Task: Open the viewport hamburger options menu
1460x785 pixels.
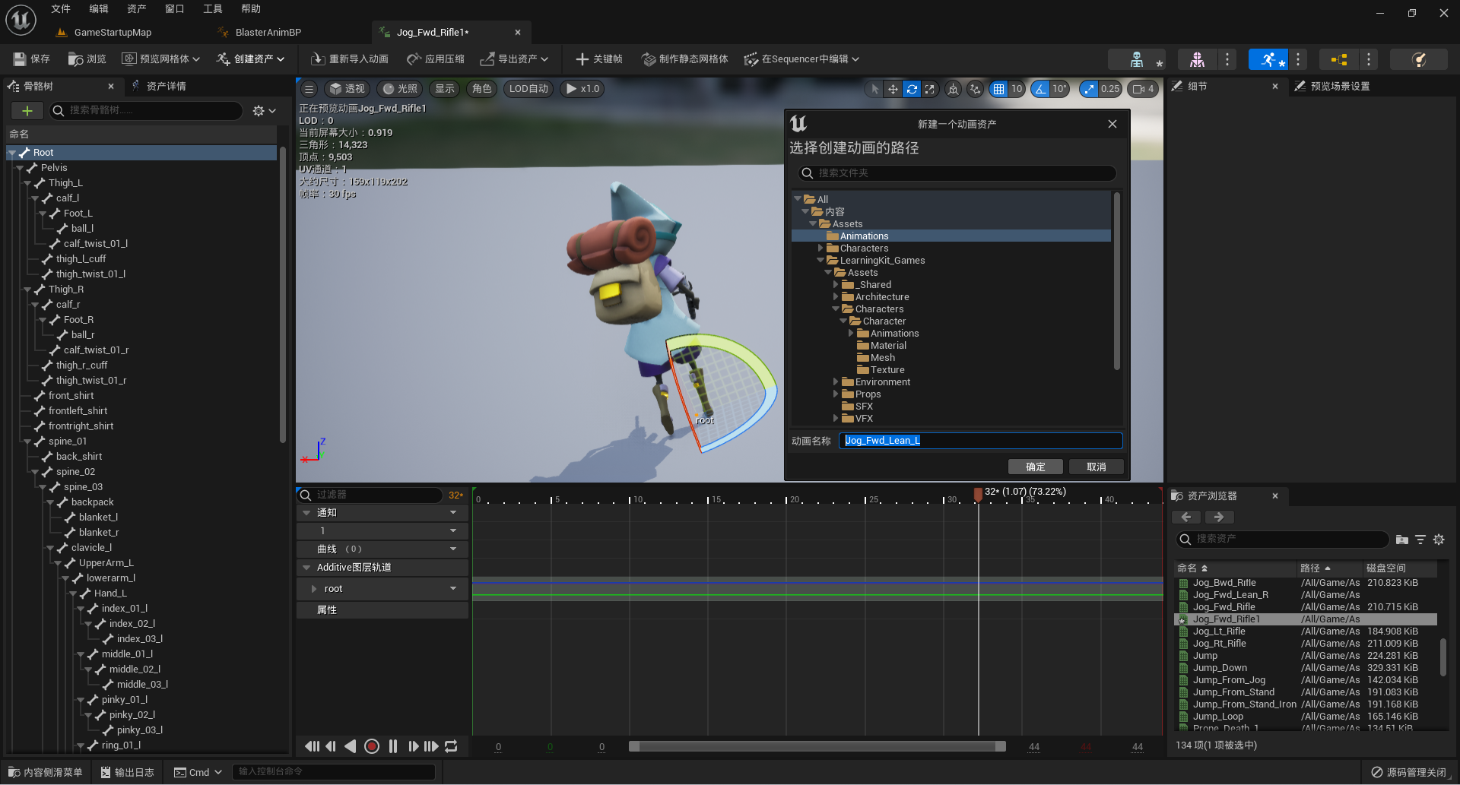Action: click(309, 89)
